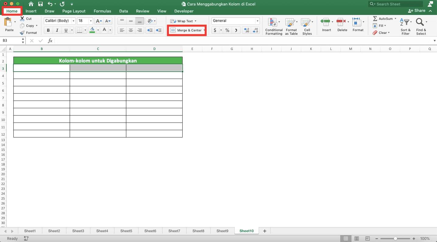Screen dimensions: 437x242
Task: Decrease the font size
Action: coord(108,21)
